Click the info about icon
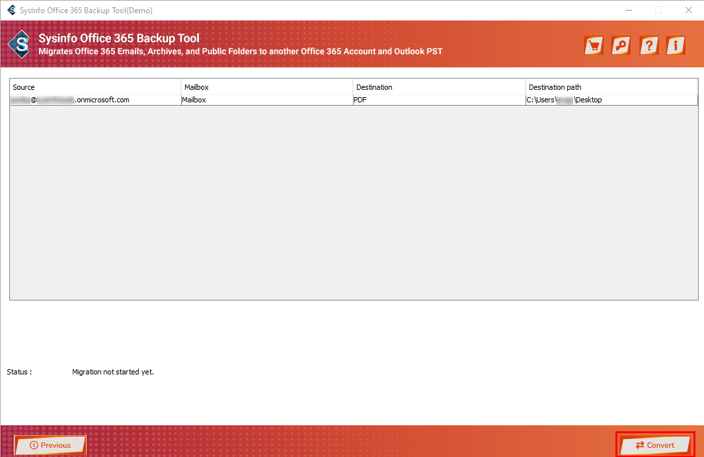This screenshot has height=457, width=704. pyautogui.click(x=676, y=46)
